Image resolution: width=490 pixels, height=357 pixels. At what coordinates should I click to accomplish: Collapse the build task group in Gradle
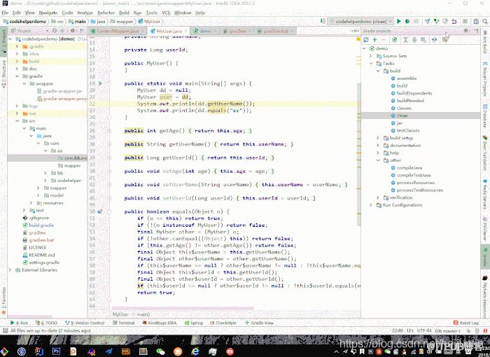coord(378,71)
